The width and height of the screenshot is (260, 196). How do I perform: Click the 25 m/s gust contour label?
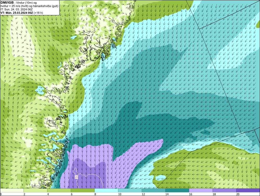coord(76,177)
